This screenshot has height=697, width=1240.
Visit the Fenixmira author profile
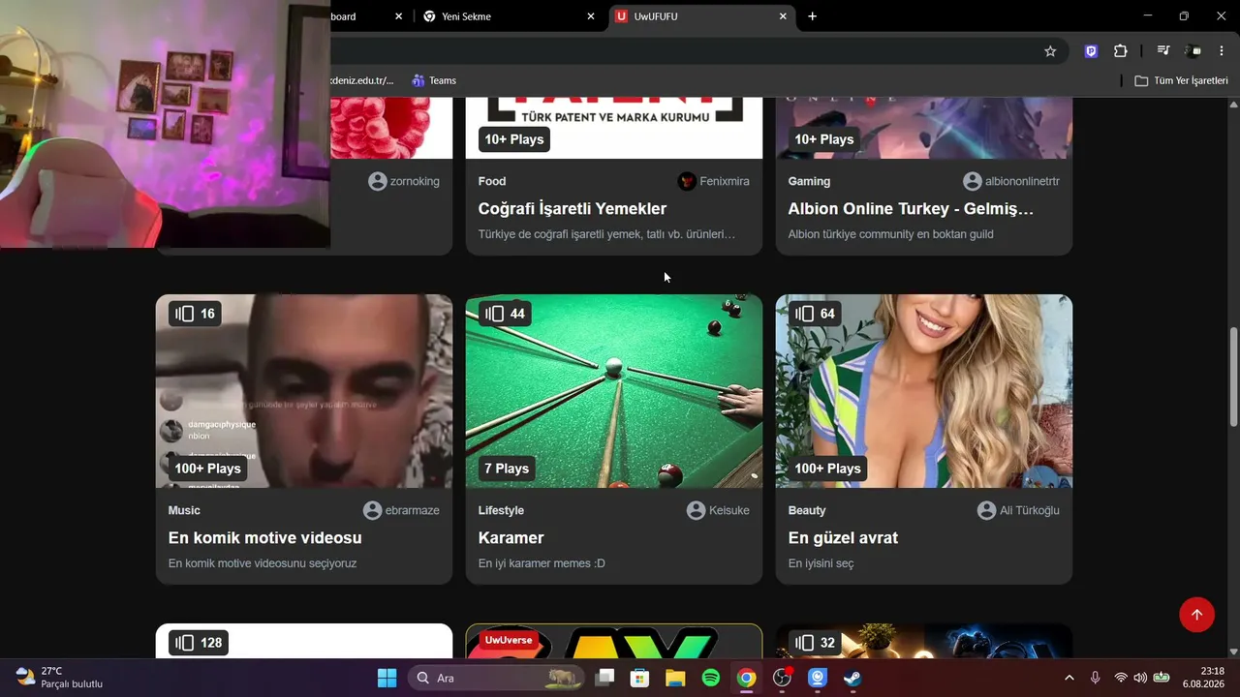[714, 181]
